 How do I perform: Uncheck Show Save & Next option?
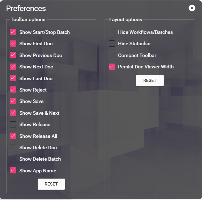pos(13,113)
